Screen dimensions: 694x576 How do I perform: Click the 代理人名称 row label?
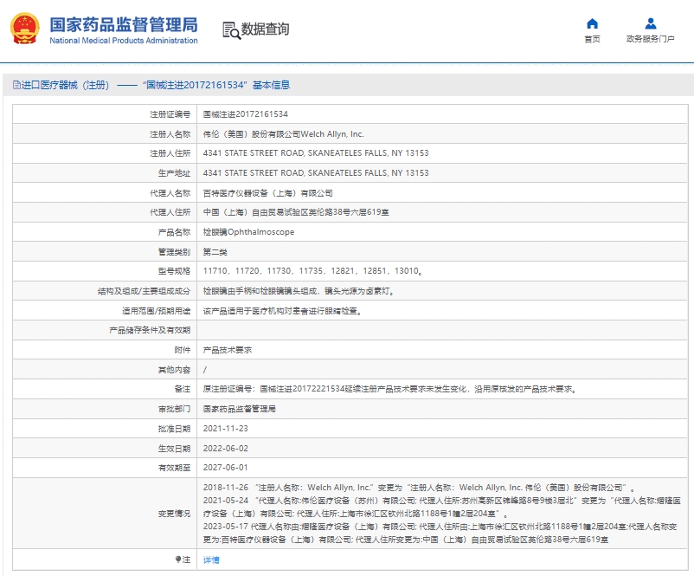coord(170,193)
